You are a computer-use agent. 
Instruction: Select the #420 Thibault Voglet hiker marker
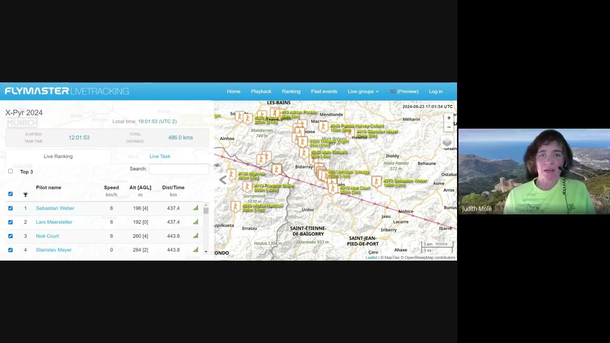pyautogui.click(x=302, y=141)
